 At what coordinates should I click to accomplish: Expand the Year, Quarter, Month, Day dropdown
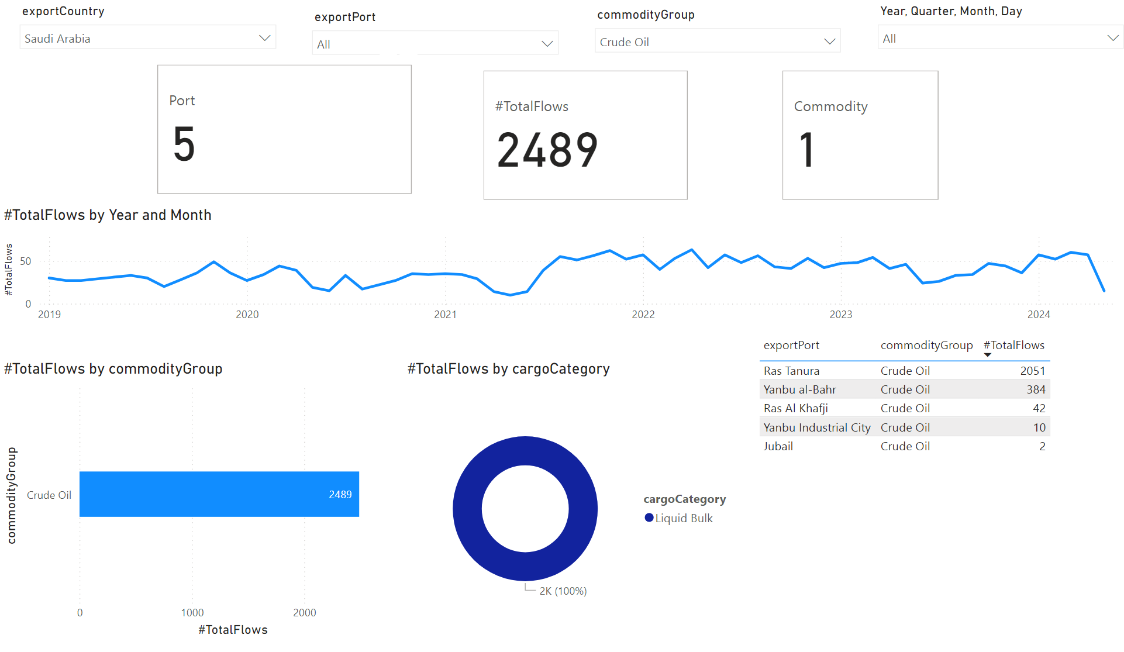click(x=1112, y=38)
